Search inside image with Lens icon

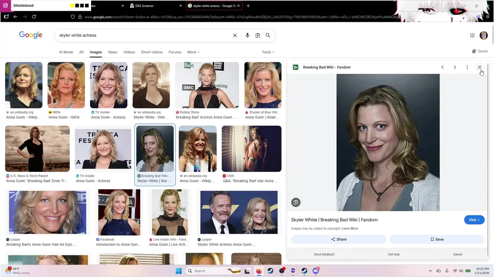tap(296, 202)
